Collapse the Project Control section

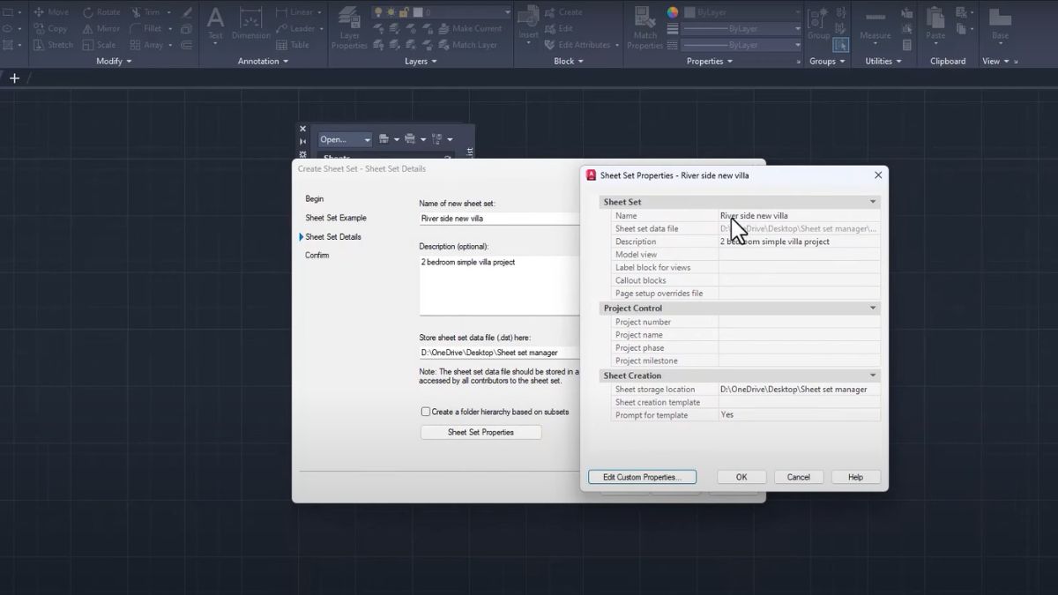tap(873, 309)
